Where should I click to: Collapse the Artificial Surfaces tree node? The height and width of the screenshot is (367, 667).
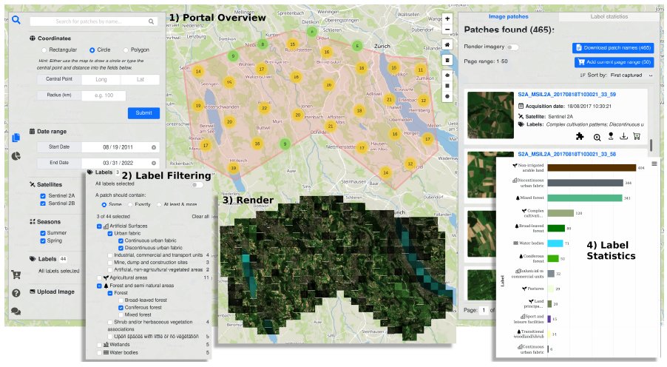[x=100, y=225]
